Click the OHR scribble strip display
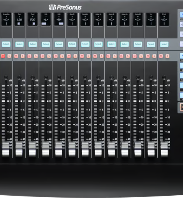This screenshot has height=198, width=183. point(59,19)
